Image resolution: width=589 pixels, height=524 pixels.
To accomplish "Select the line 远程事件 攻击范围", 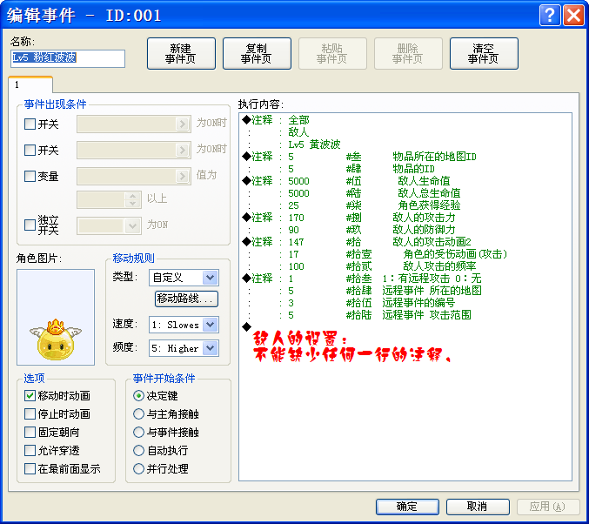I will (x=405, y=315).
